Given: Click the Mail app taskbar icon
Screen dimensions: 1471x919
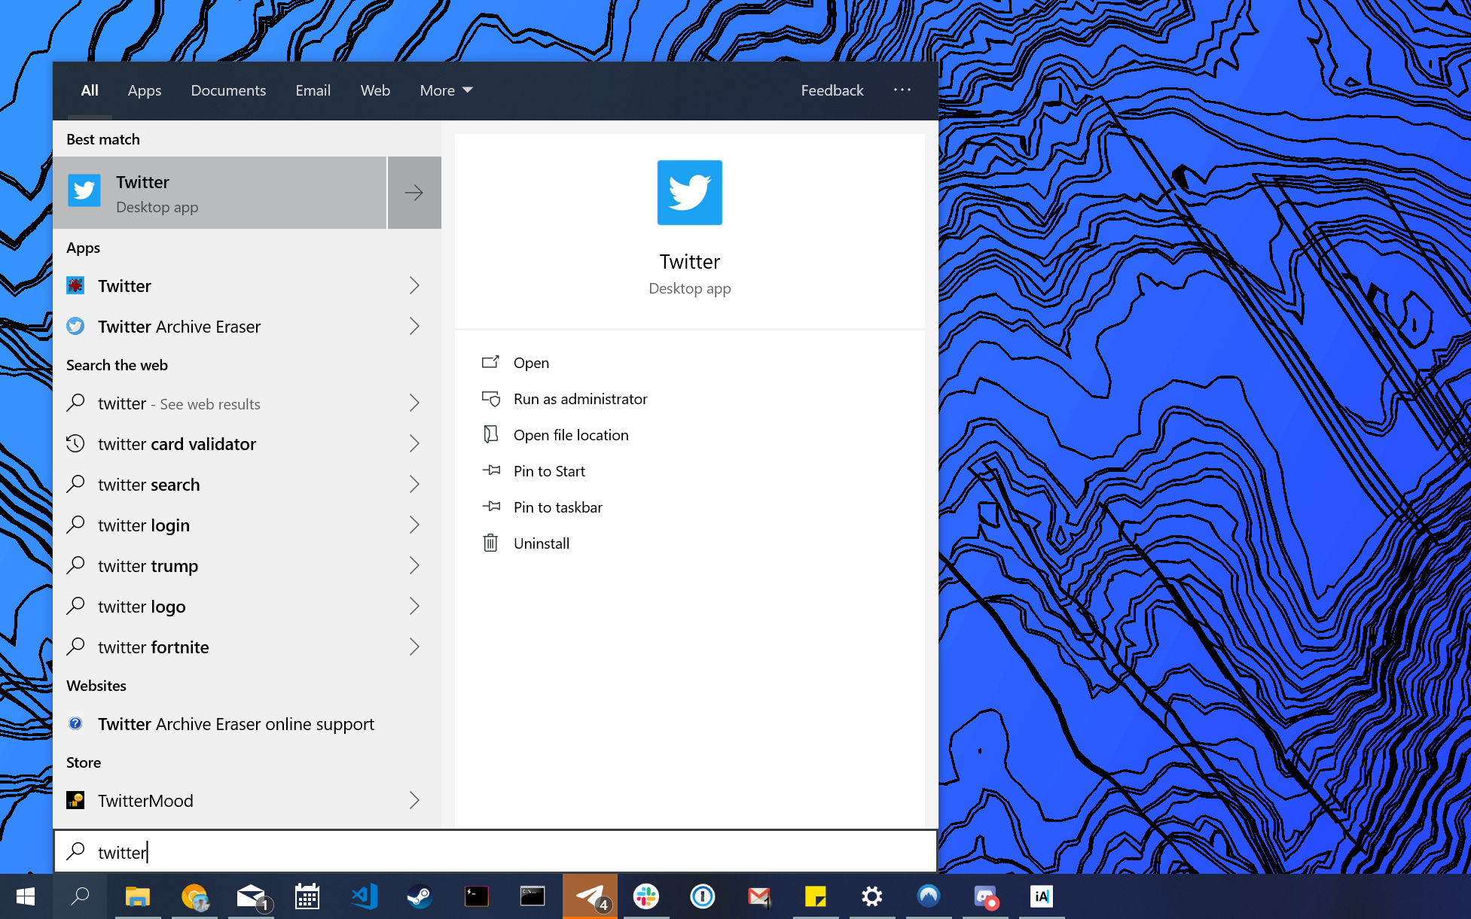Looking at the screenshot, I should 251,896.
